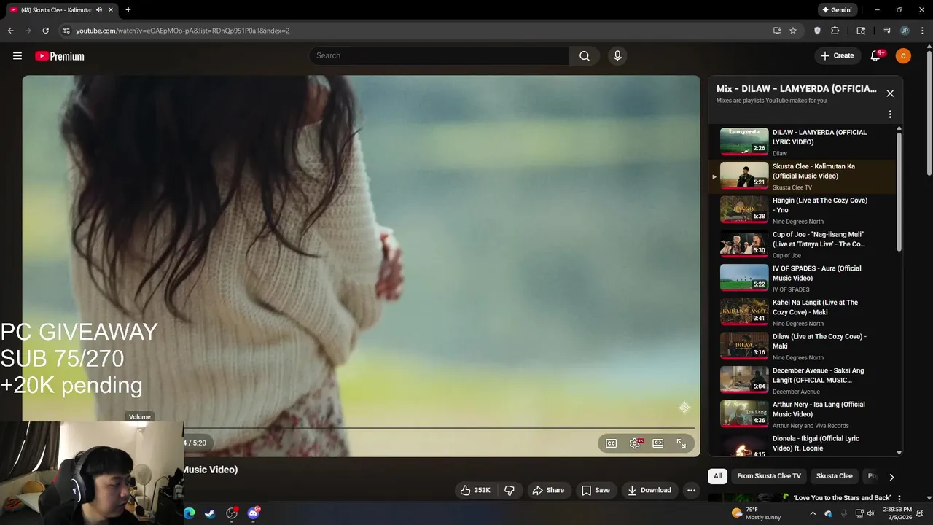Play DILAW - LAMYERDA lyric video

click(x=802, y=142)
